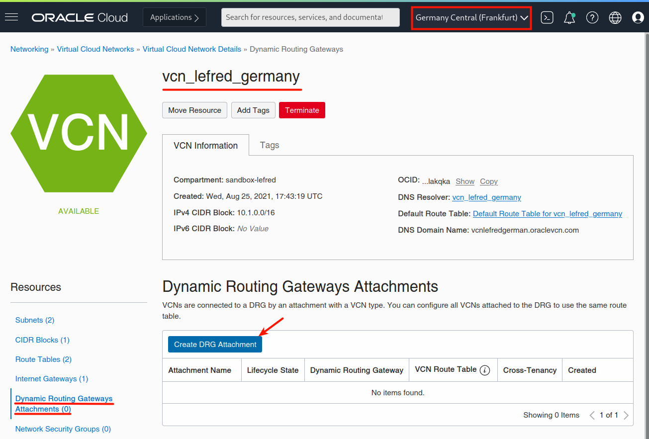Open Default Route Table for vcn_lefred_germany link
This screenshot has height=439, width=649.
pyautogui.click(x=548, y=214)
